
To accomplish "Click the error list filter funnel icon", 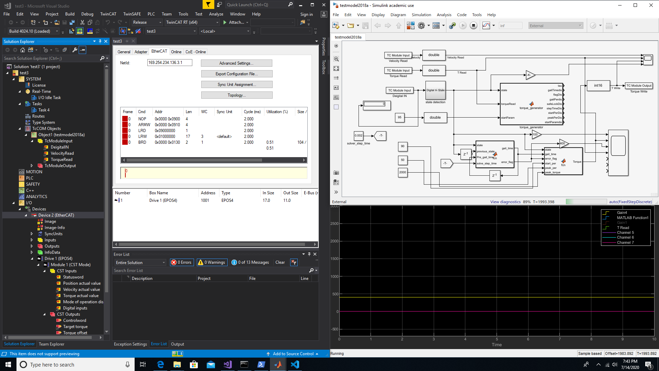I will pos(294,262).
